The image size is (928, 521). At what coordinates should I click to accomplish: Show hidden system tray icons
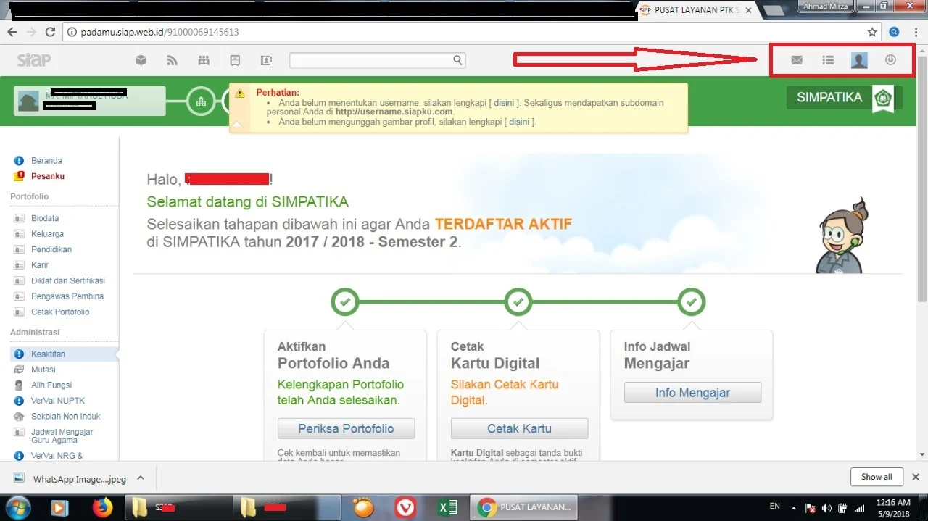794,508
